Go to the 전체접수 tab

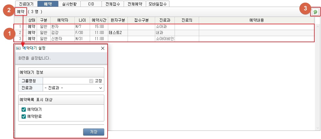(x=113, y=4)
